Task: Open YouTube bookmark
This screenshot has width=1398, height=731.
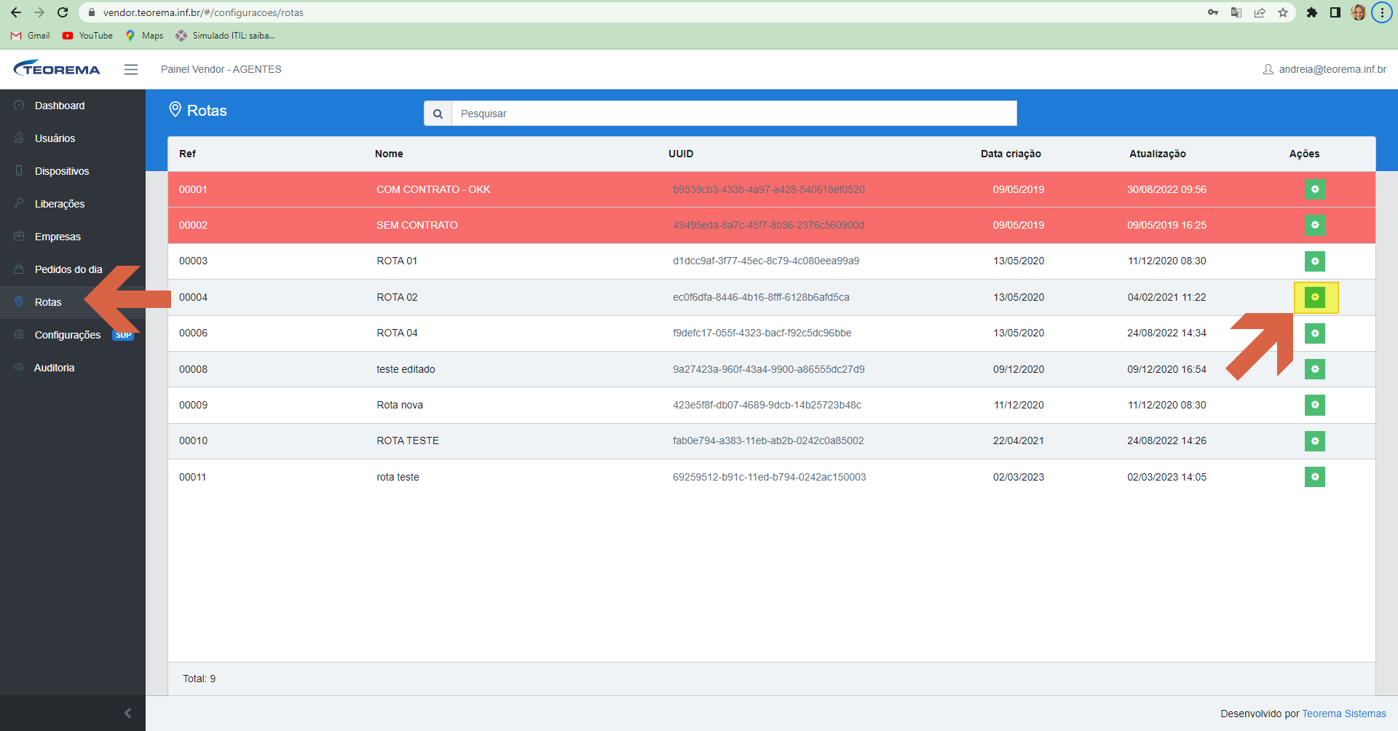Action: tap(87, 36)
